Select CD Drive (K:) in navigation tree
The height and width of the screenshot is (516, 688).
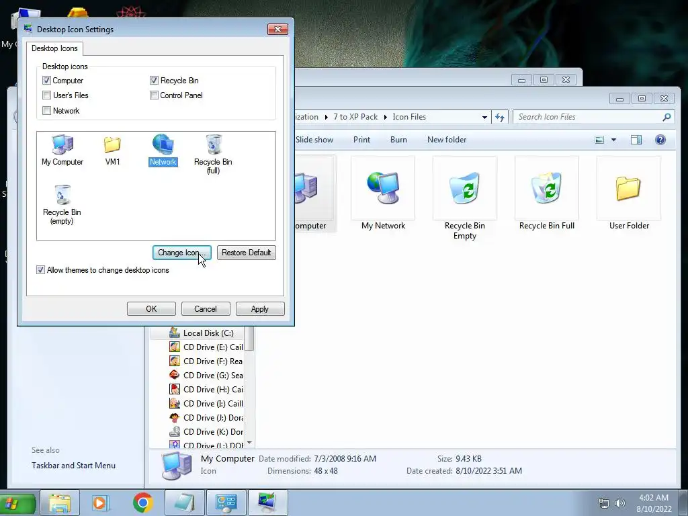[206, 432]
